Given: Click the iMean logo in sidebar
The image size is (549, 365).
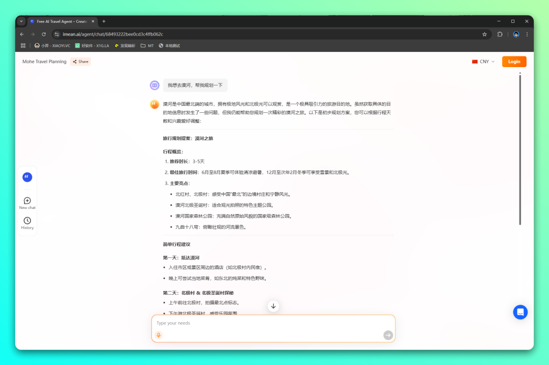Looking at the screenshot, I should (x=27, y=177).
